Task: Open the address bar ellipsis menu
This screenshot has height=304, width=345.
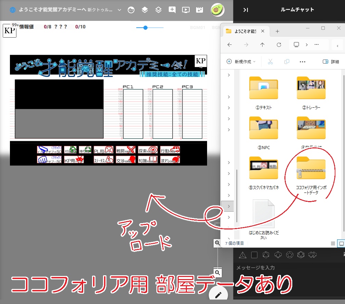Action: pyautogui.click(x=317, y=44)
